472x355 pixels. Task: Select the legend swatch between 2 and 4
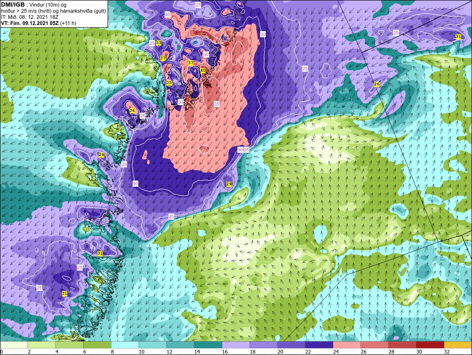(x=42, y=345)
